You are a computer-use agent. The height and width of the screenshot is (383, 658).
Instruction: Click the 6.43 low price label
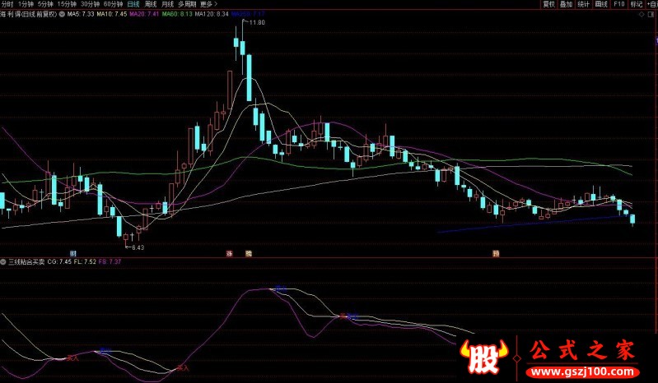138,247
